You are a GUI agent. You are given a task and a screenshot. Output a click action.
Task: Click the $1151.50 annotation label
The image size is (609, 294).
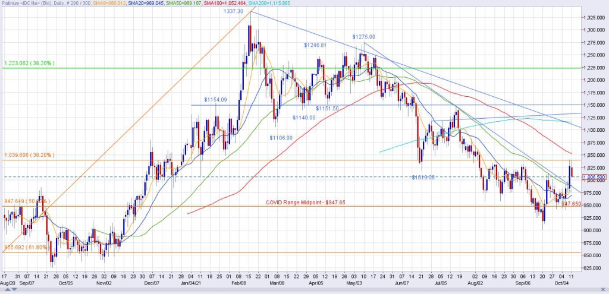[x=327, y=108]
